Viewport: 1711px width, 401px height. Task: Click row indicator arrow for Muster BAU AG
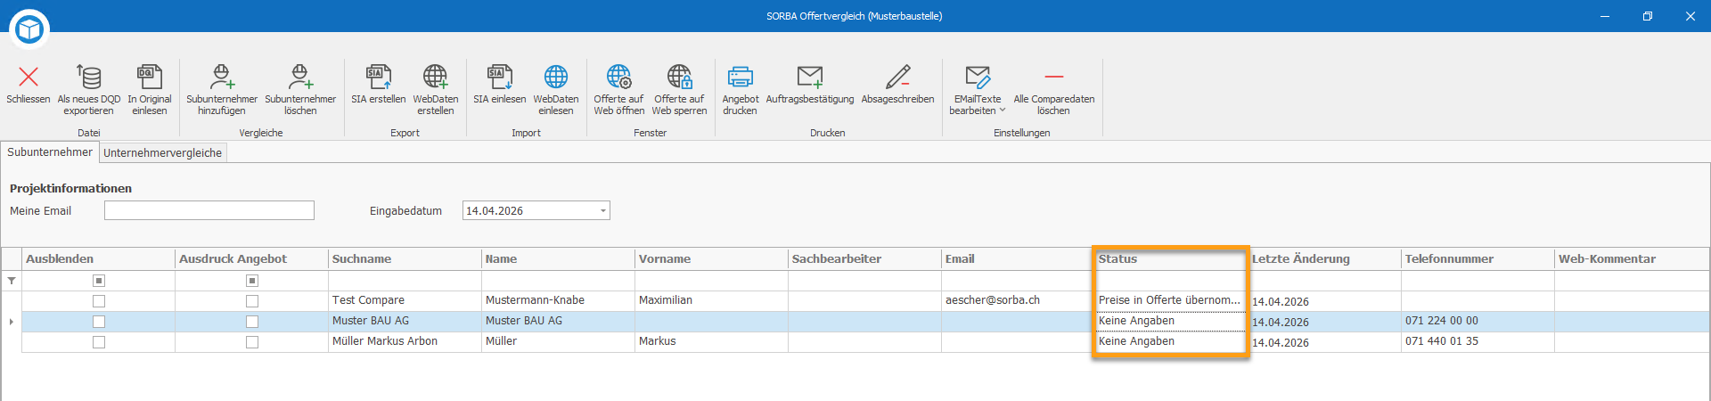click(x=12, y=322)
